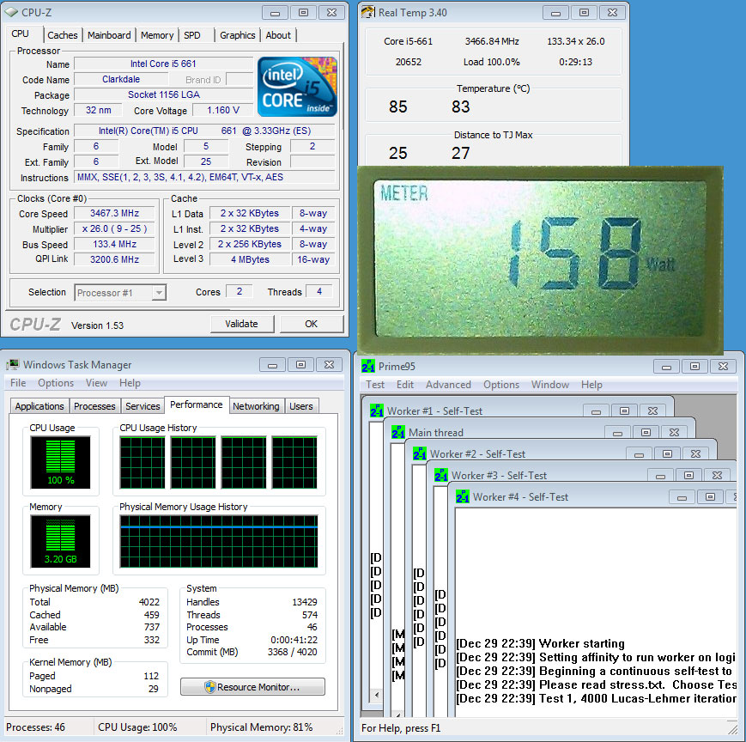Click the For Help, press F1 status text
The height and width of the screenshot is (742, 746).
pos(401,728)
